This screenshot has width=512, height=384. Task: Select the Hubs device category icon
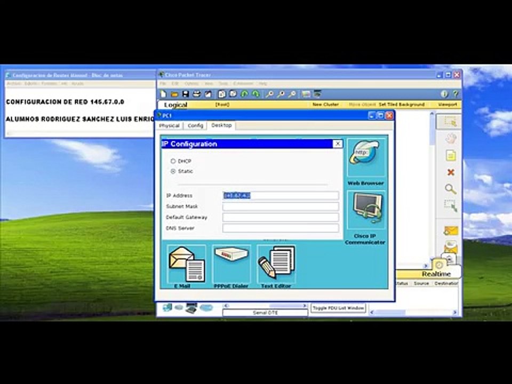coord(179,308)
